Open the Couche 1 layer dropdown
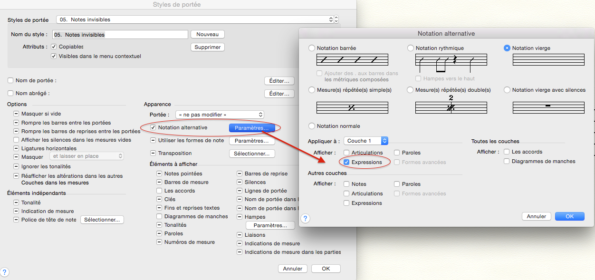Image resolution: width=595 pixels, height=280 pixels. tap(366, 141)
